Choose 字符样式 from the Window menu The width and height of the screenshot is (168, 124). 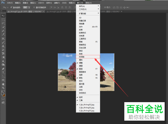pyautogui.click(x=88, y=93)
